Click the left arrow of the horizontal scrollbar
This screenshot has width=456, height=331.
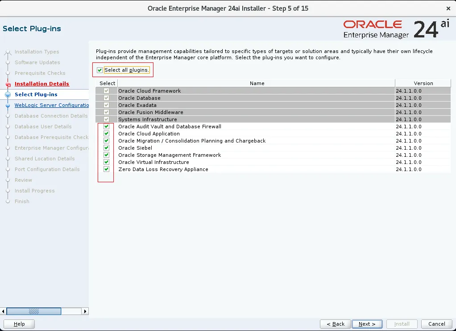[x=4, y=311]
